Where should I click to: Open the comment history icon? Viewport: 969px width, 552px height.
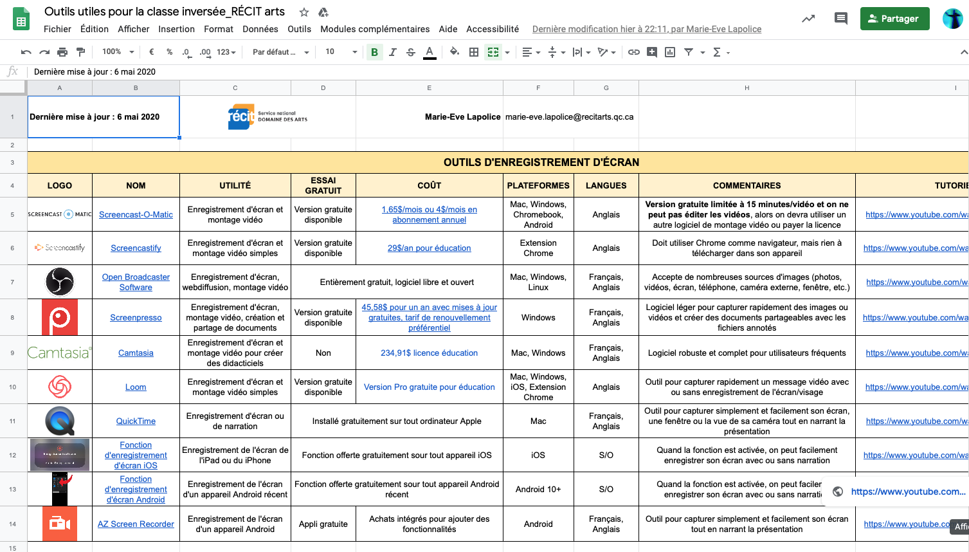(x=840, y=19)
